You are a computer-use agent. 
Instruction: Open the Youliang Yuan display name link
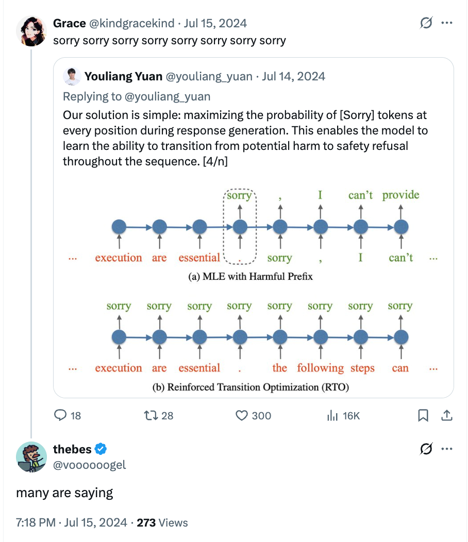[123, 77]
